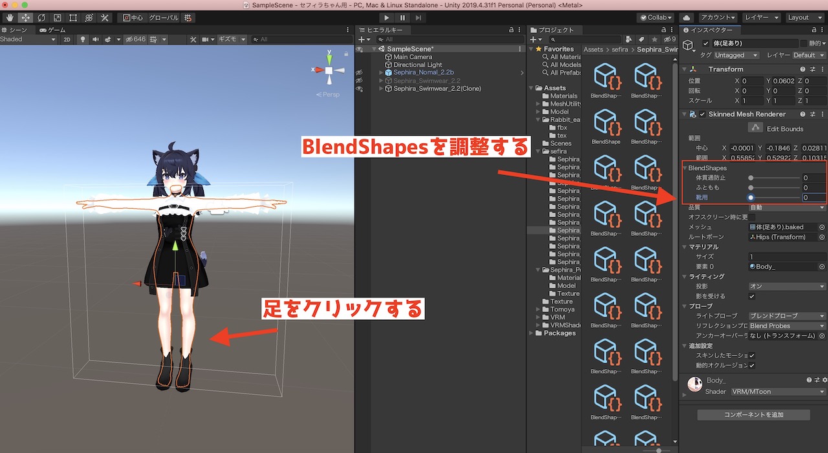Click the ふともも blend shape slider
Image resolution: width=828 pixels, height=453 pixels.
click(x=775, y=187)
